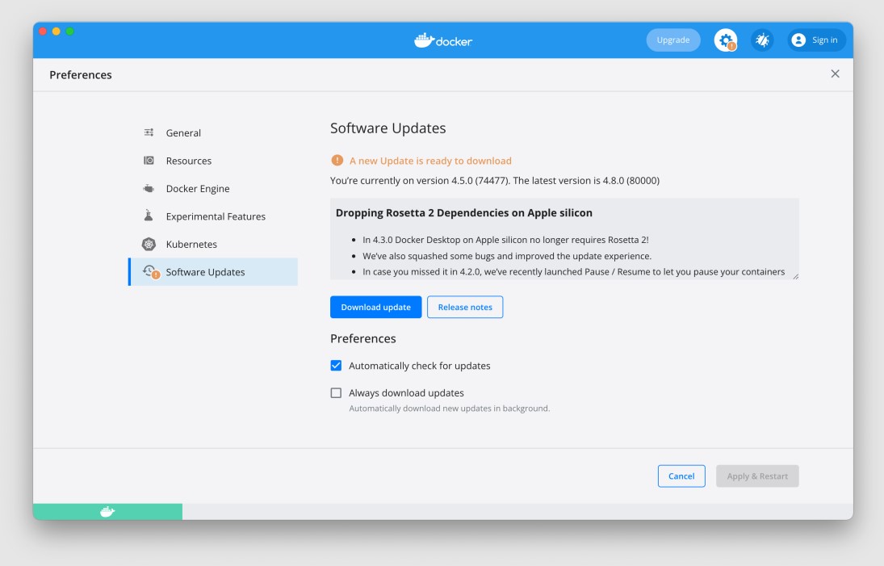
Task: Click the Upgrade button in header
Action: tap(673, 40)
